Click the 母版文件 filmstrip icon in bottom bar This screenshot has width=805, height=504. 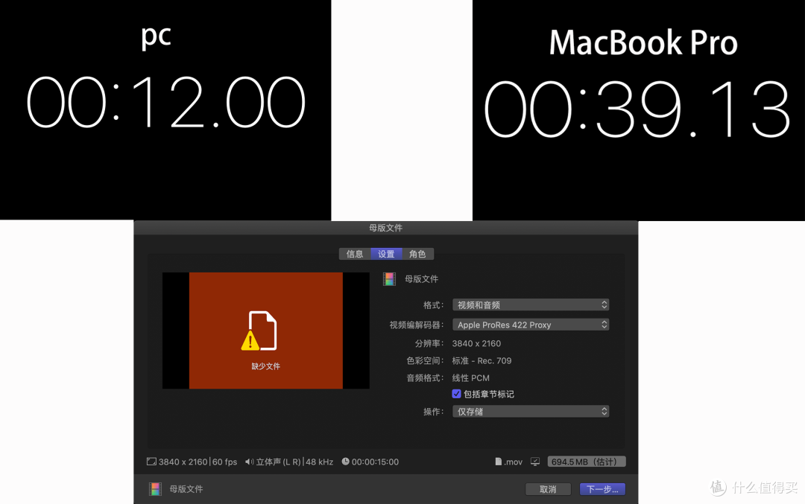(x=155, y=489)
